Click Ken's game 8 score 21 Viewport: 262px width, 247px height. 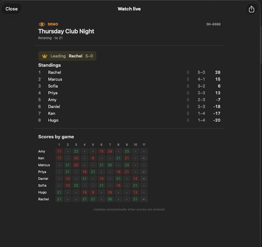pos(118,158)
